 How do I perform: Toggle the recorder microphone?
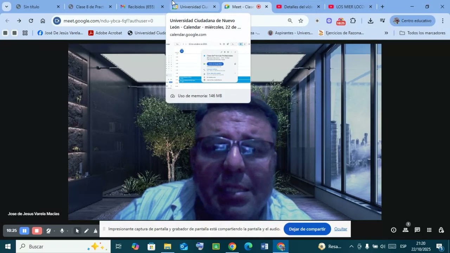coord(62,231)
